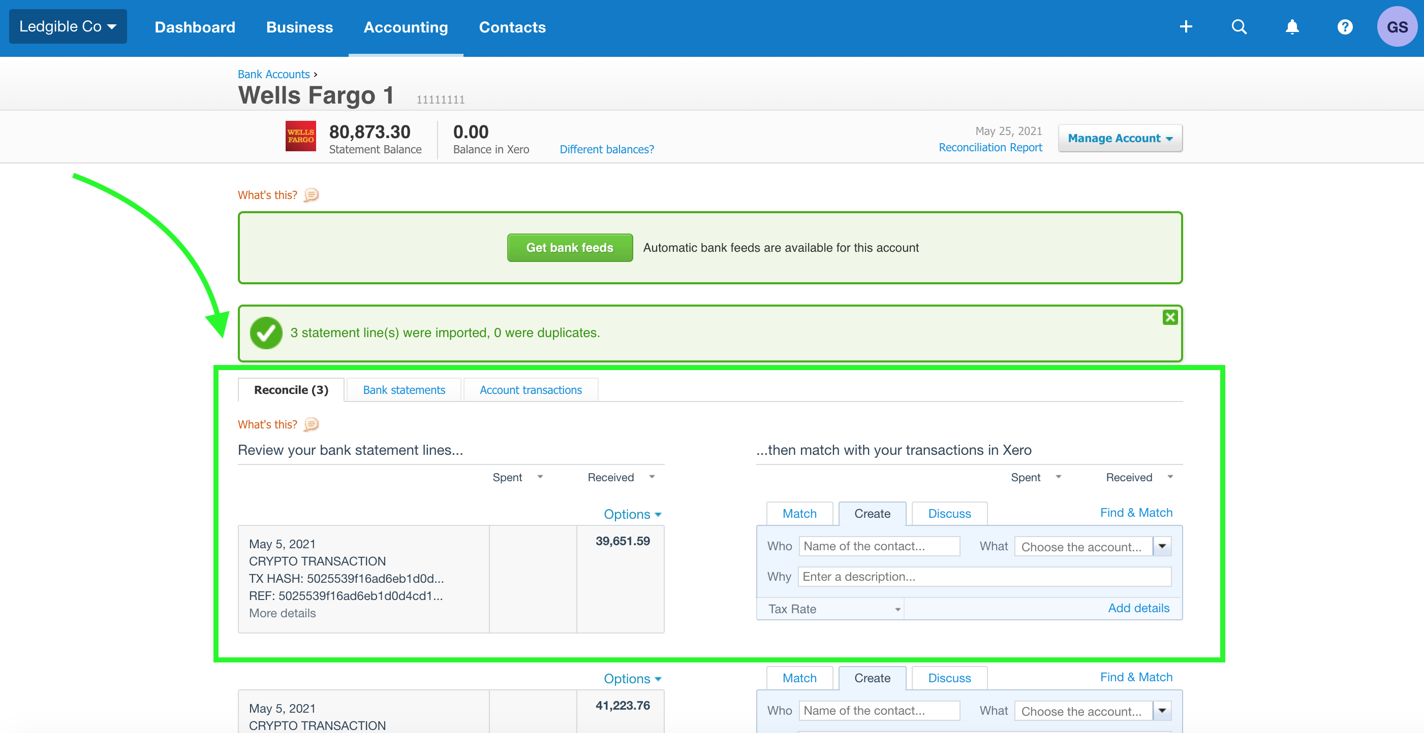The height and width of the screenshot is (733, 1424).
Task: Focus Name of the contact field, second transaction
Action: pyautogui.click(x=880, y=710)
